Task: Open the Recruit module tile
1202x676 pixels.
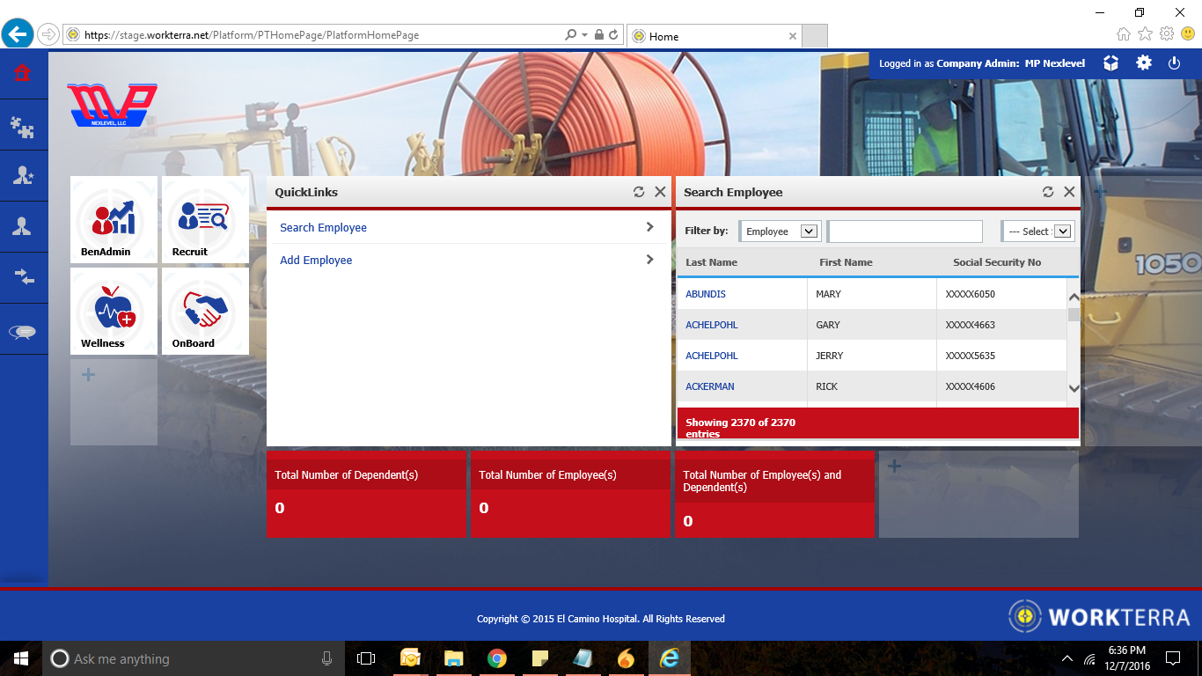Action: coord(205,219)
